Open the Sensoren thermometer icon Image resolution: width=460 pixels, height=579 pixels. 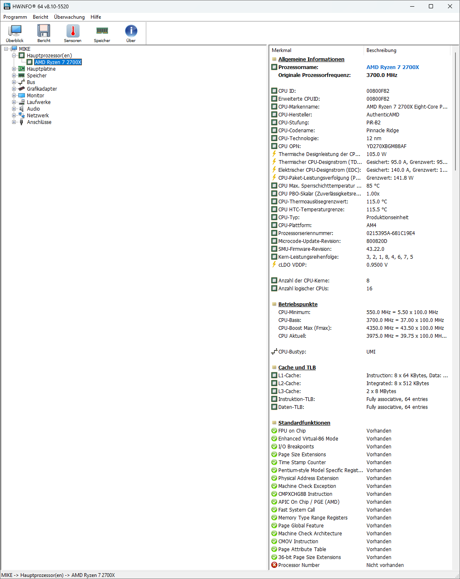click(x=73, y=31)
